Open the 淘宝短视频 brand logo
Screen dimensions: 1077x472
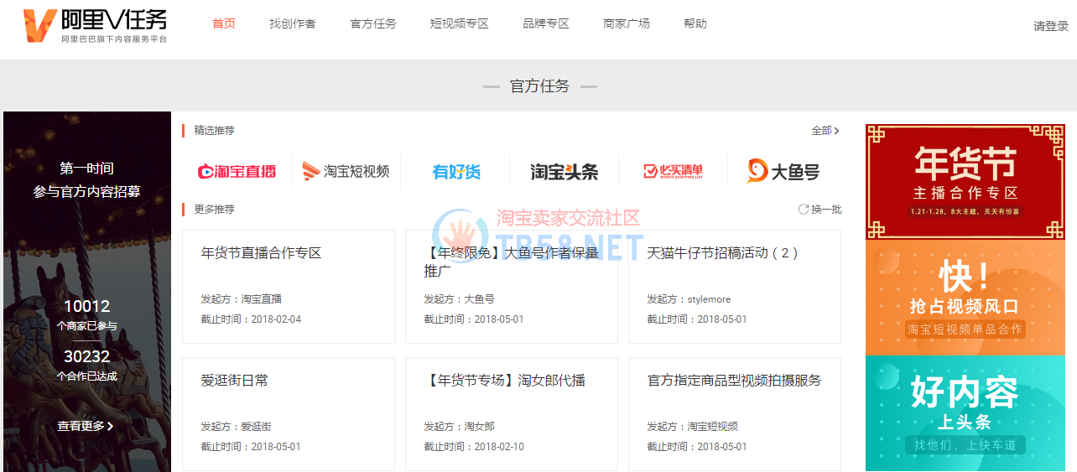(346, 172)
